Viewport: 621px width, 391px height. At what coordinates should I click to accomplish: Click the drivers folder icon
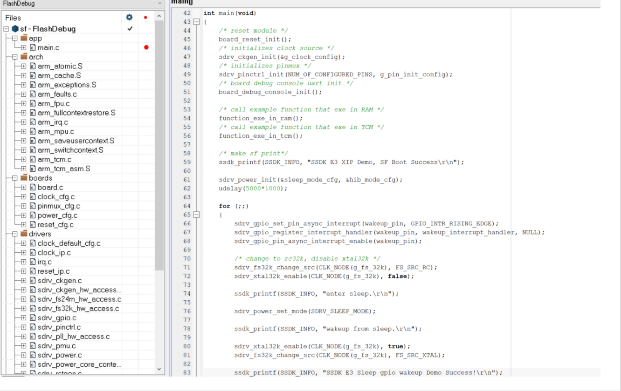(24, 234)
